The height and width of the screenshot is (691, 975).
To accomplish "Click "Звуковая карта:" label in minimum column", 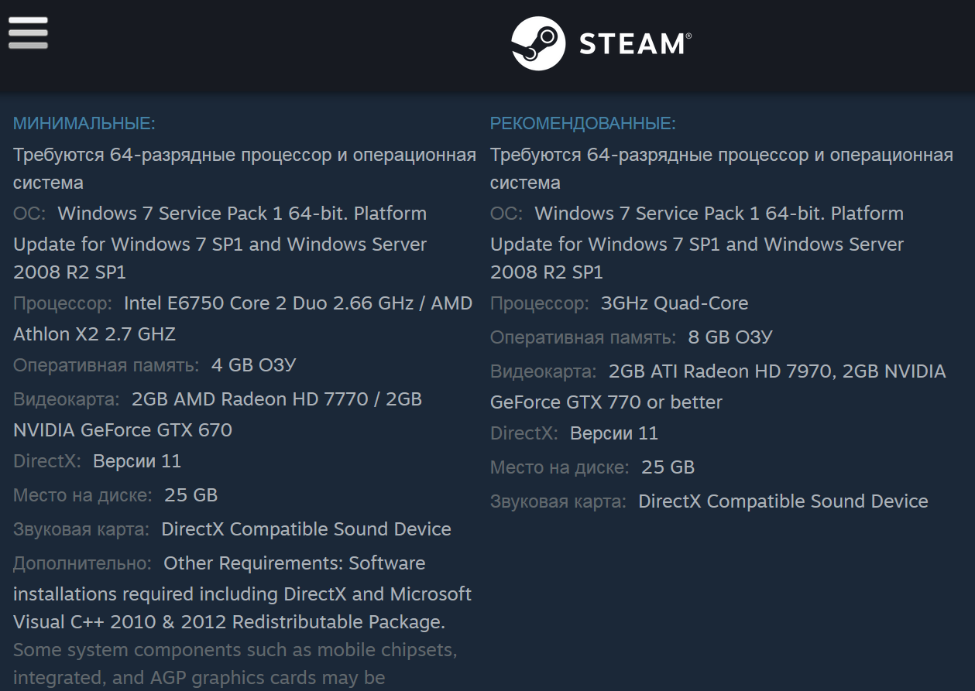I will click(x=81, y=529).
